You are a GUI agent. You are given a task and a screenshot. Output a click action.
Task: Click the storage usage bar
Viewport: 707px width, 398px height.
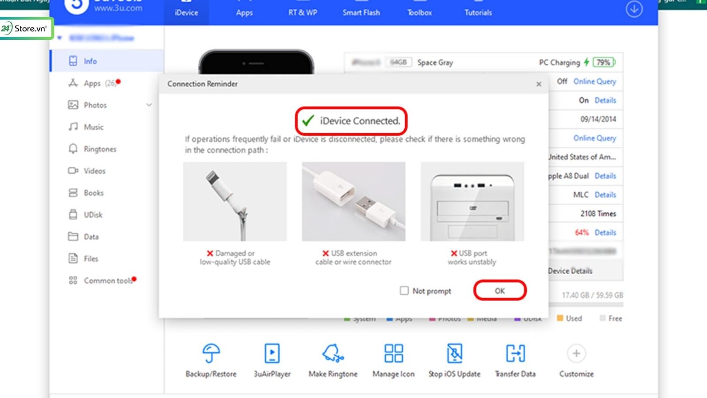pyautogui.click(x=586, y=305)
